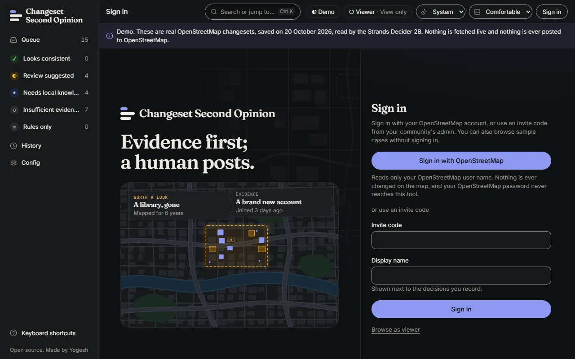Open the Queue menu item
The height and width of the screenshot is (359, 575).
[x=49, y=40]
